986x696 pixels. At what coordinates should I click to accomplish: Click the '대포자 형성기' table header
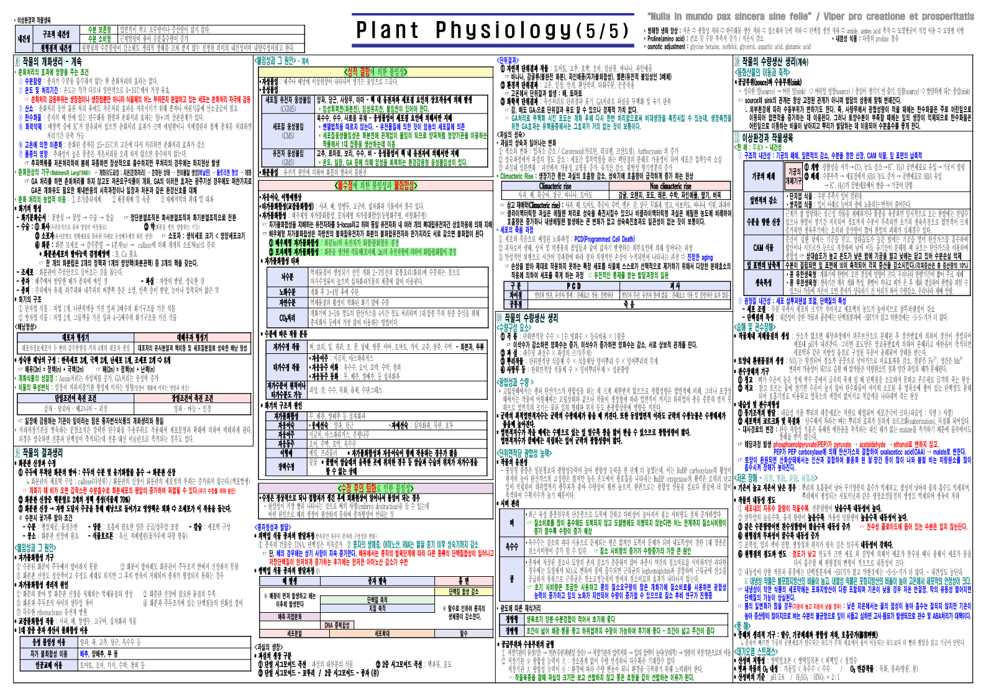pos(76,337)
